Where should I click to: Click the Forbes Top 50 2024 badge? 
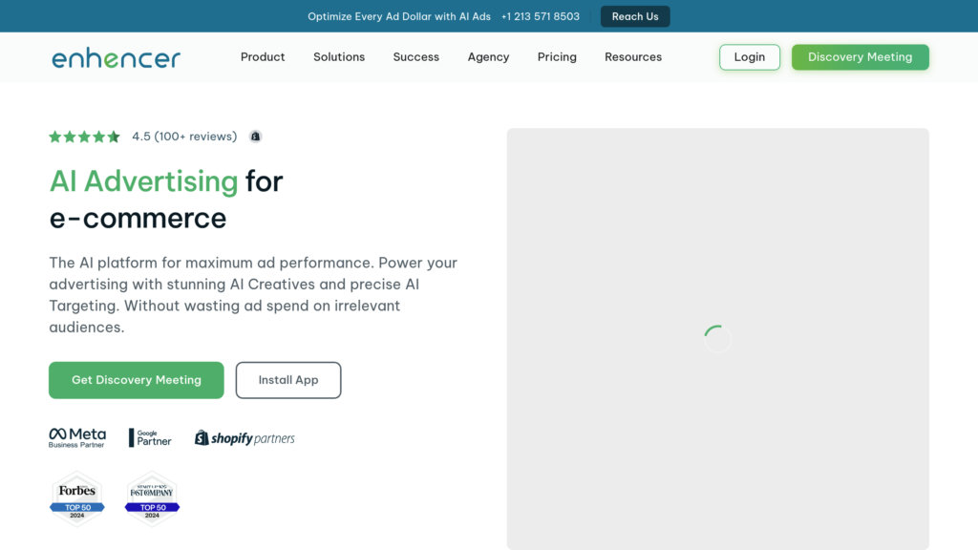pyautogui.click(x=77, y=498)
